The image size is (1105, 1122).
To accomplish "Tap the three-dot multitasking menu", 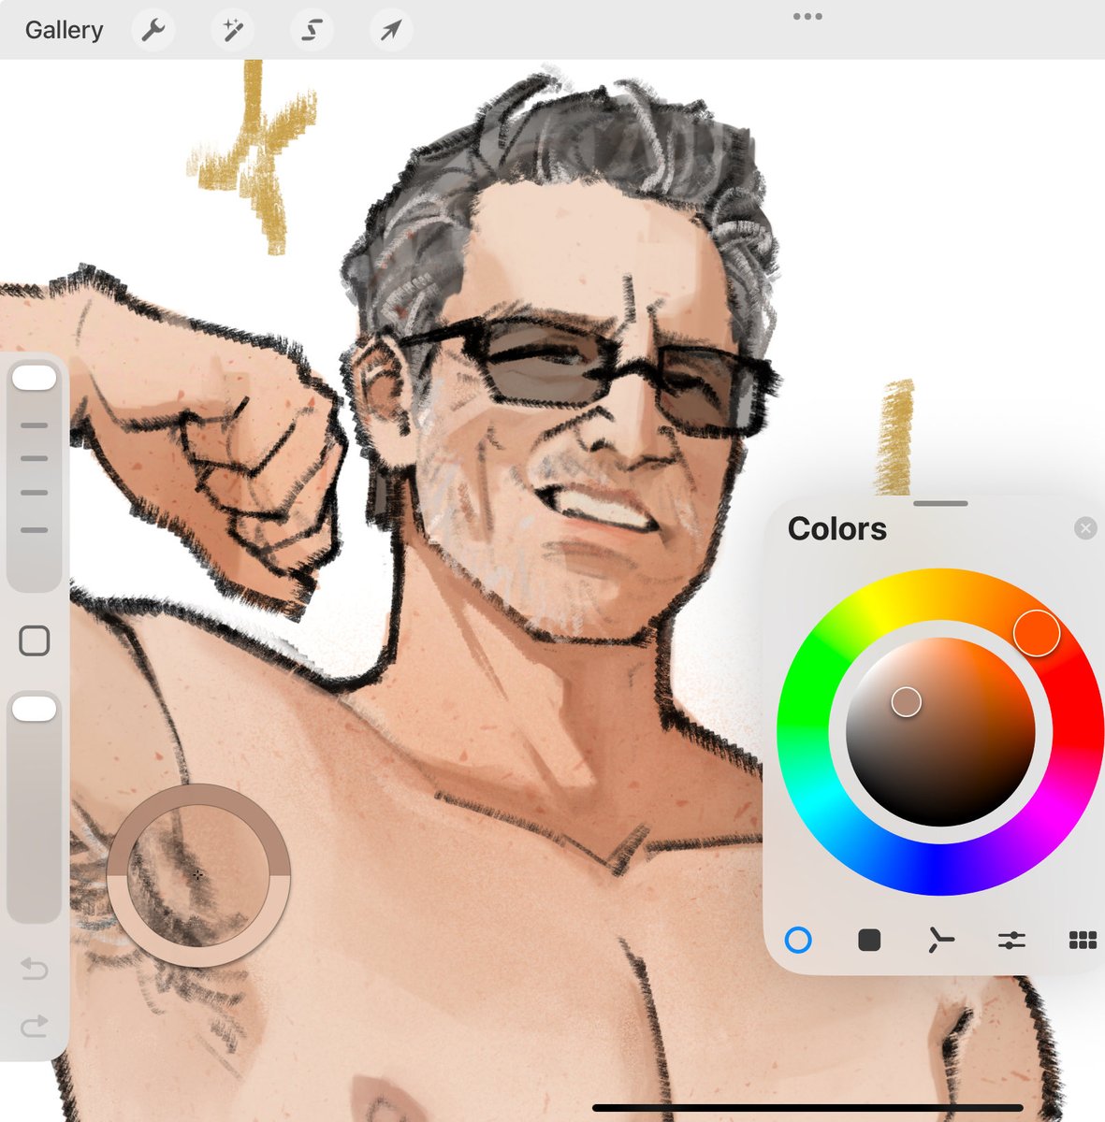I will [807, 16].
